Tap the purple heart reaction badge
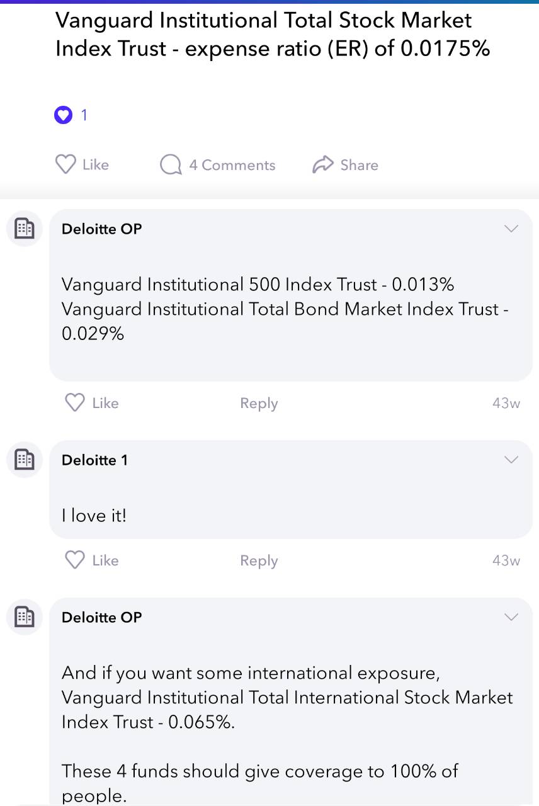This screenshot has width=539, height=806. click(64, 115)
